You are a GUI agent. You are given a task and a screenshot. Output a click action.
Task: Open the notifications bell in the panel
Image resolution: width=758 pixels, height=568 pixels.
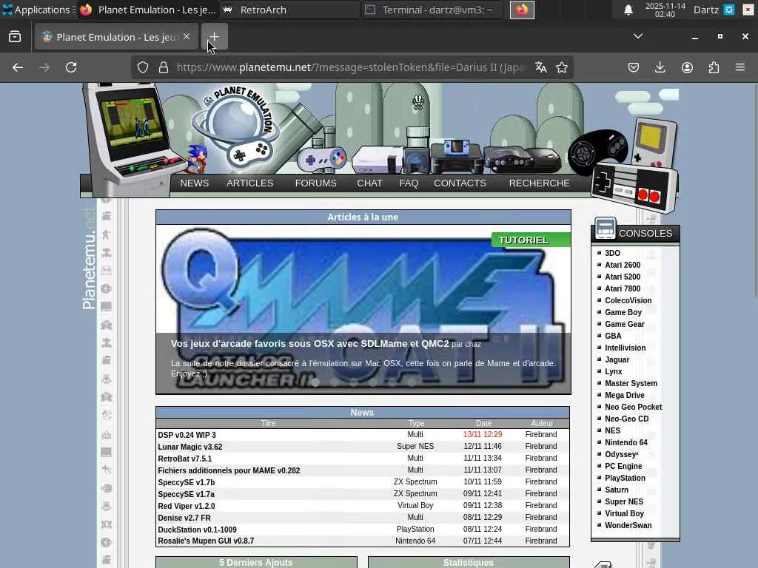click(628, 10)
